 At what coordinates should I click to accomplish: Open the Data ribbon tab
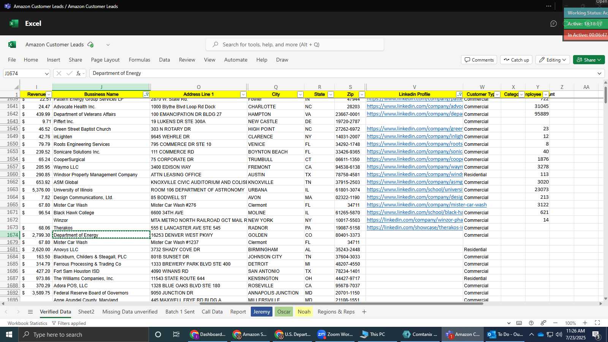164,60
